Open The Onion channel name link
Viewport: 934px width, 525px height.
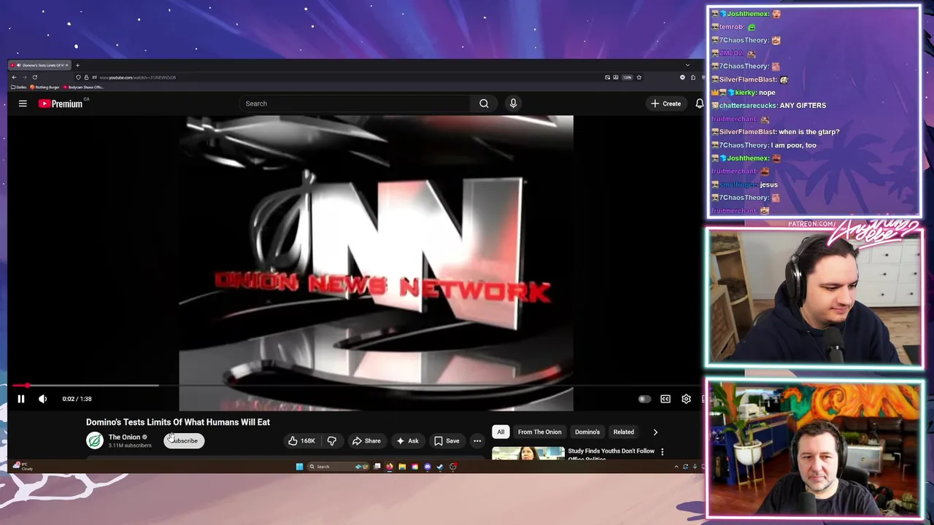[x=124, y=437]
